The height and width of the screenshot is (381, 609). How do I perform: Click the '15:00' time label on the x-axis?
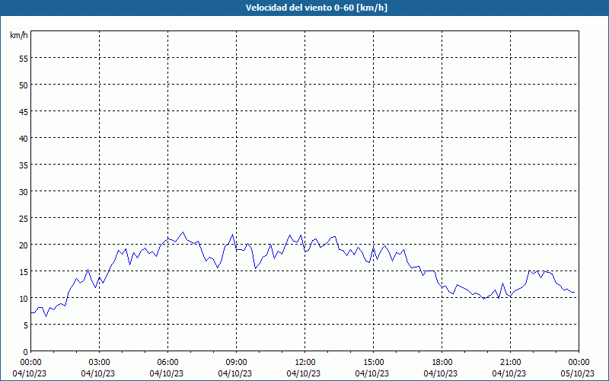point(373,362)
